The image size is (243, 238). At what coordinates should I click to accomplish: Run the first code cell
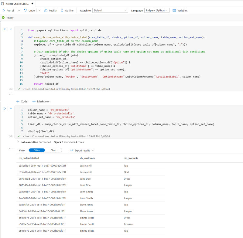pos(5,29)
